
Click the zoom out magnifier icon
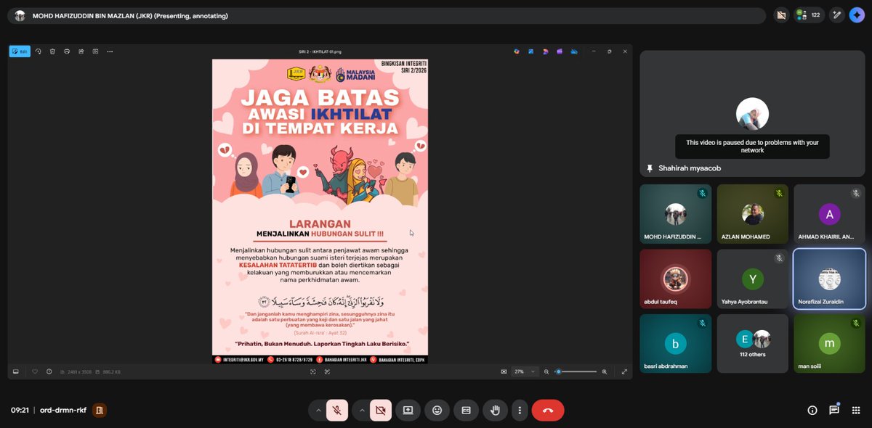click(x=546, y=371)
